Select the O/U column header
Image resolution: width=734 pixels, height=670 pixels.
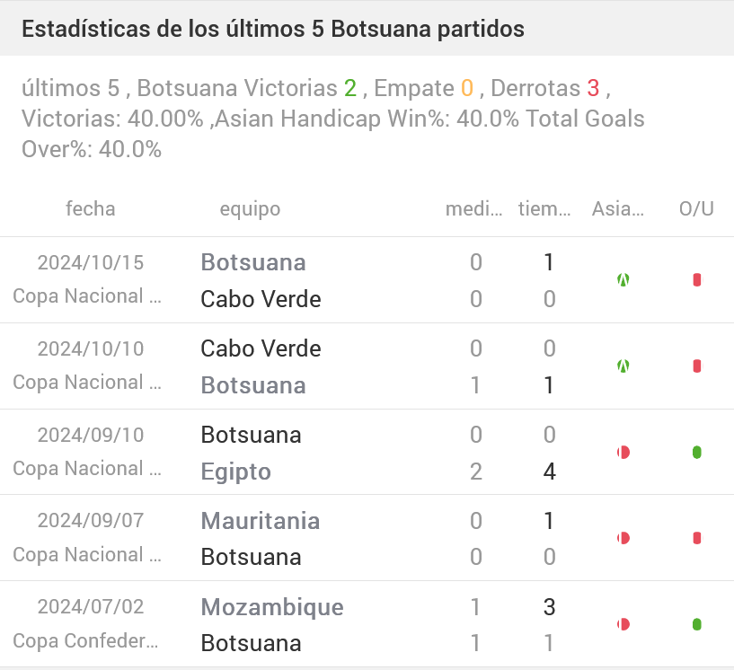[696, 209]
